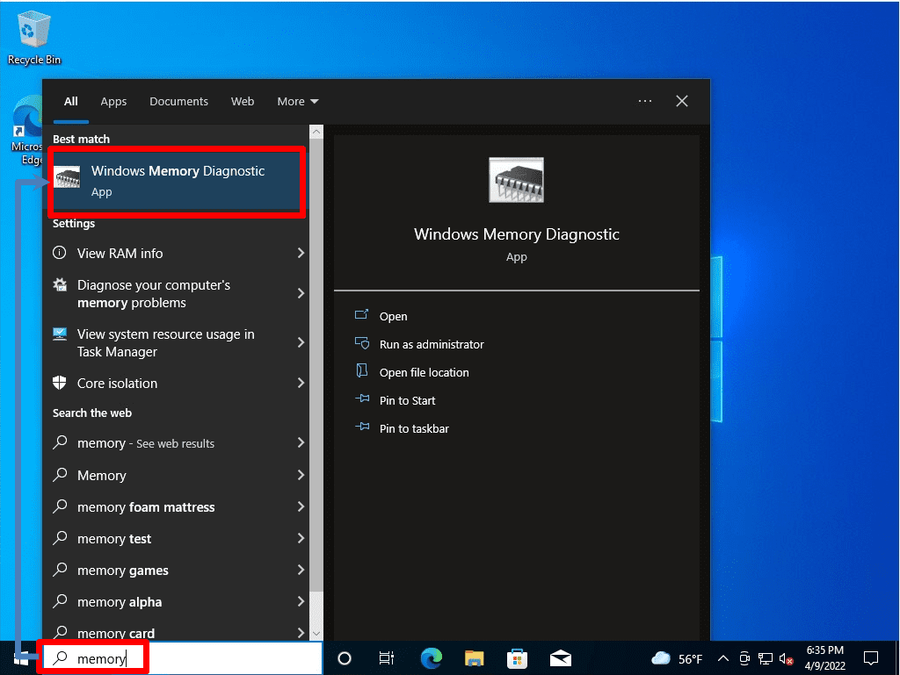Expand chevron for memory foam mattress
900x675 pixels.
point(301,506)
